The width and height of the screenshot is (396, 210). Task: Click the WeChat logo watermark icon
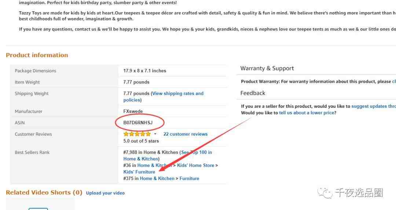click(x=325, y=193)
